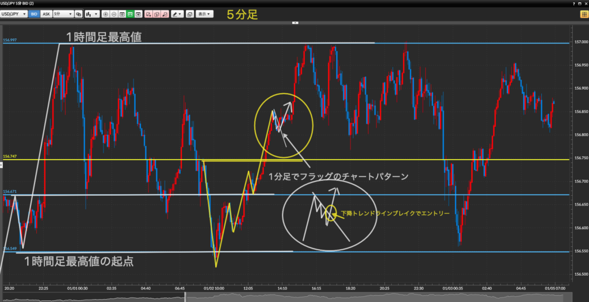This screenshot has width=589, height=302.
Task: Switch price display to BID
Action: (35, 13)
